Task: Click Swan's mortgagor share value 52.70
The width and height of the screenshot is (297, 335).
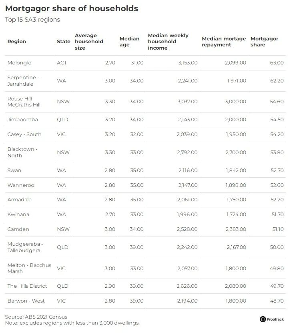Action: tap(277, 170)
